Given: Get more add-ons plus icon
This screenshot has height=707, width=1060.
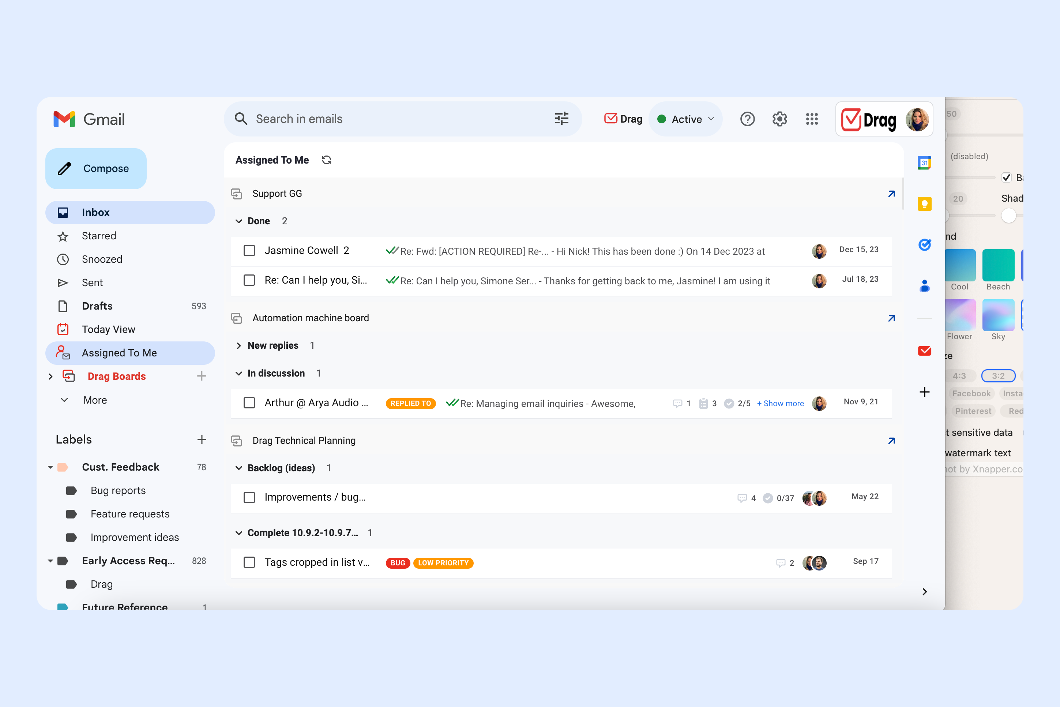Looking at the screenshot, I should click(x=924, y=392).
